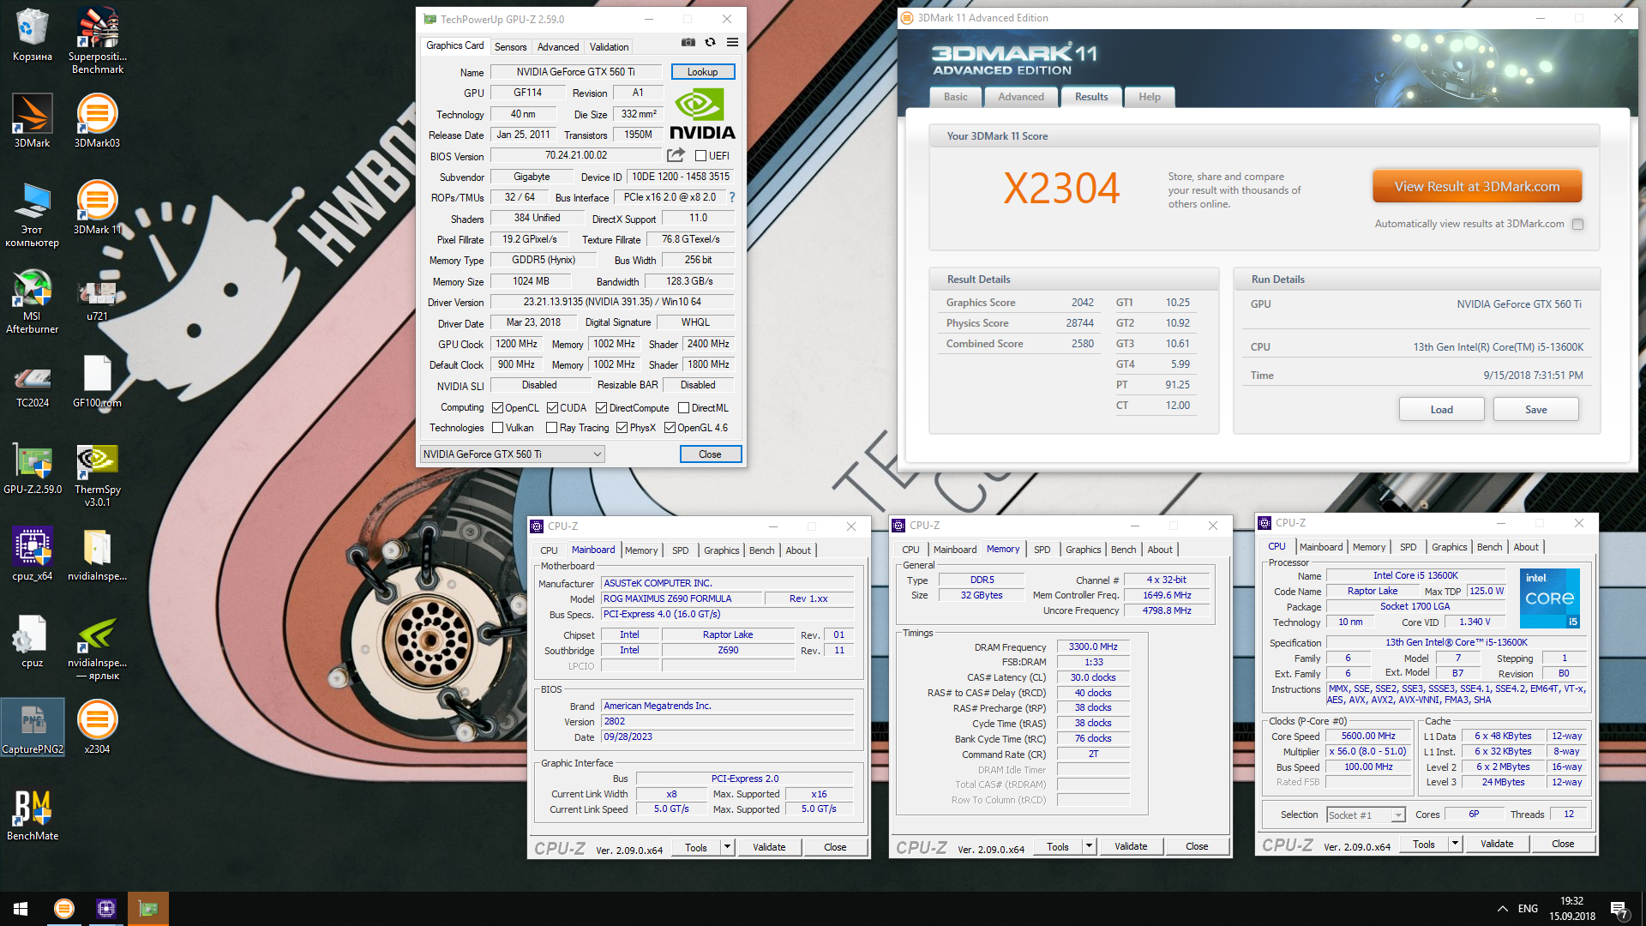1646x926 pixels.
Task: Click the Bus Interface question mark icon
Action: point(732,197)
